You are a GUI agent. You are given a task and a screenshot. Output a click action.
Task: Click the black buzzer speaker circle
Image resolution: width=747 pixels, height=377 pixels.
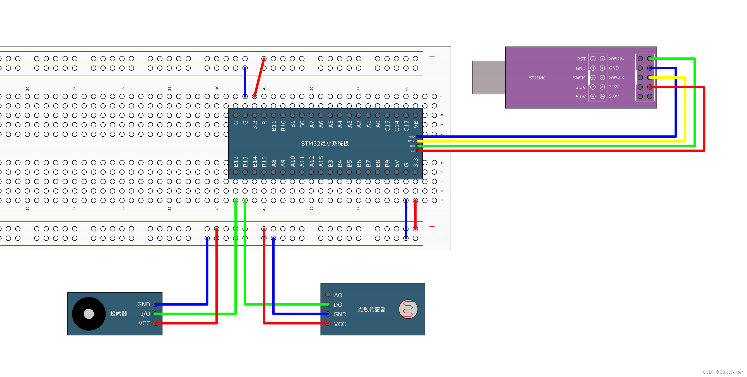click(89, 314)
